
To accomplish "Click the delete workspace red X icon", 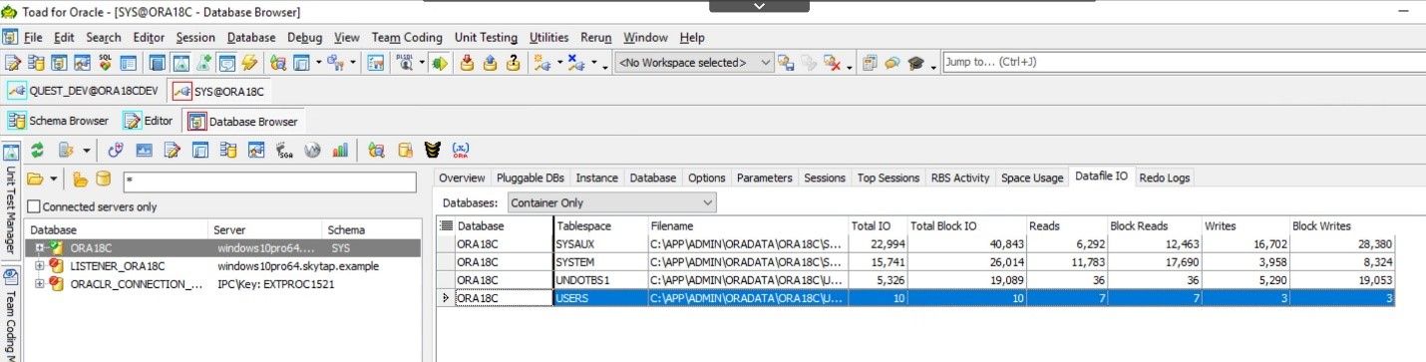I will point(833,62).
